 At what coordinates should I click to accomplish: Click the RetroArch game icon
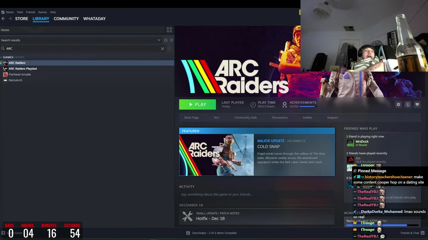tap(5, 80)
